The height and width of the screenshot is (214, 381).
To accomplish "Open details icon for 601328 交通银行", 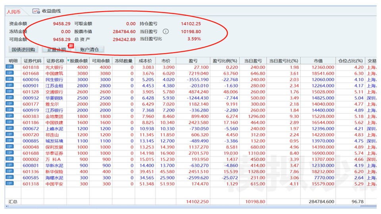I will [x=10, y=92].
